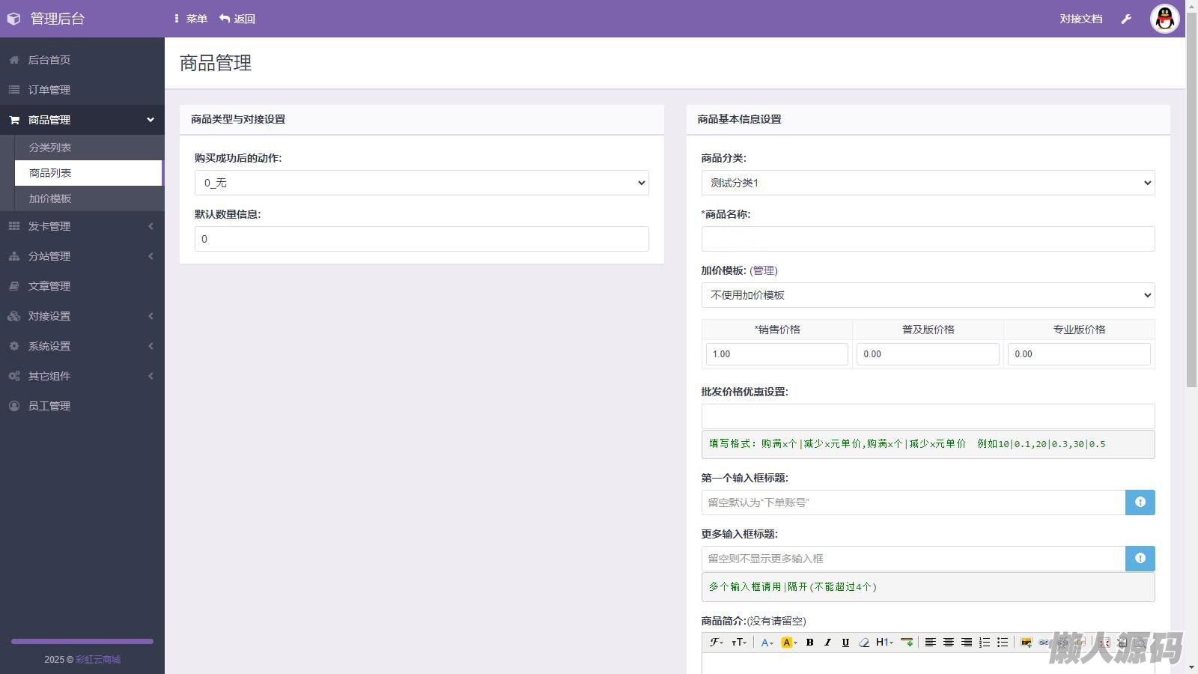Image resolution: width=1198 pixels, height=674 pixels.
Task: Click the 返回 back button
Action: 237,19
